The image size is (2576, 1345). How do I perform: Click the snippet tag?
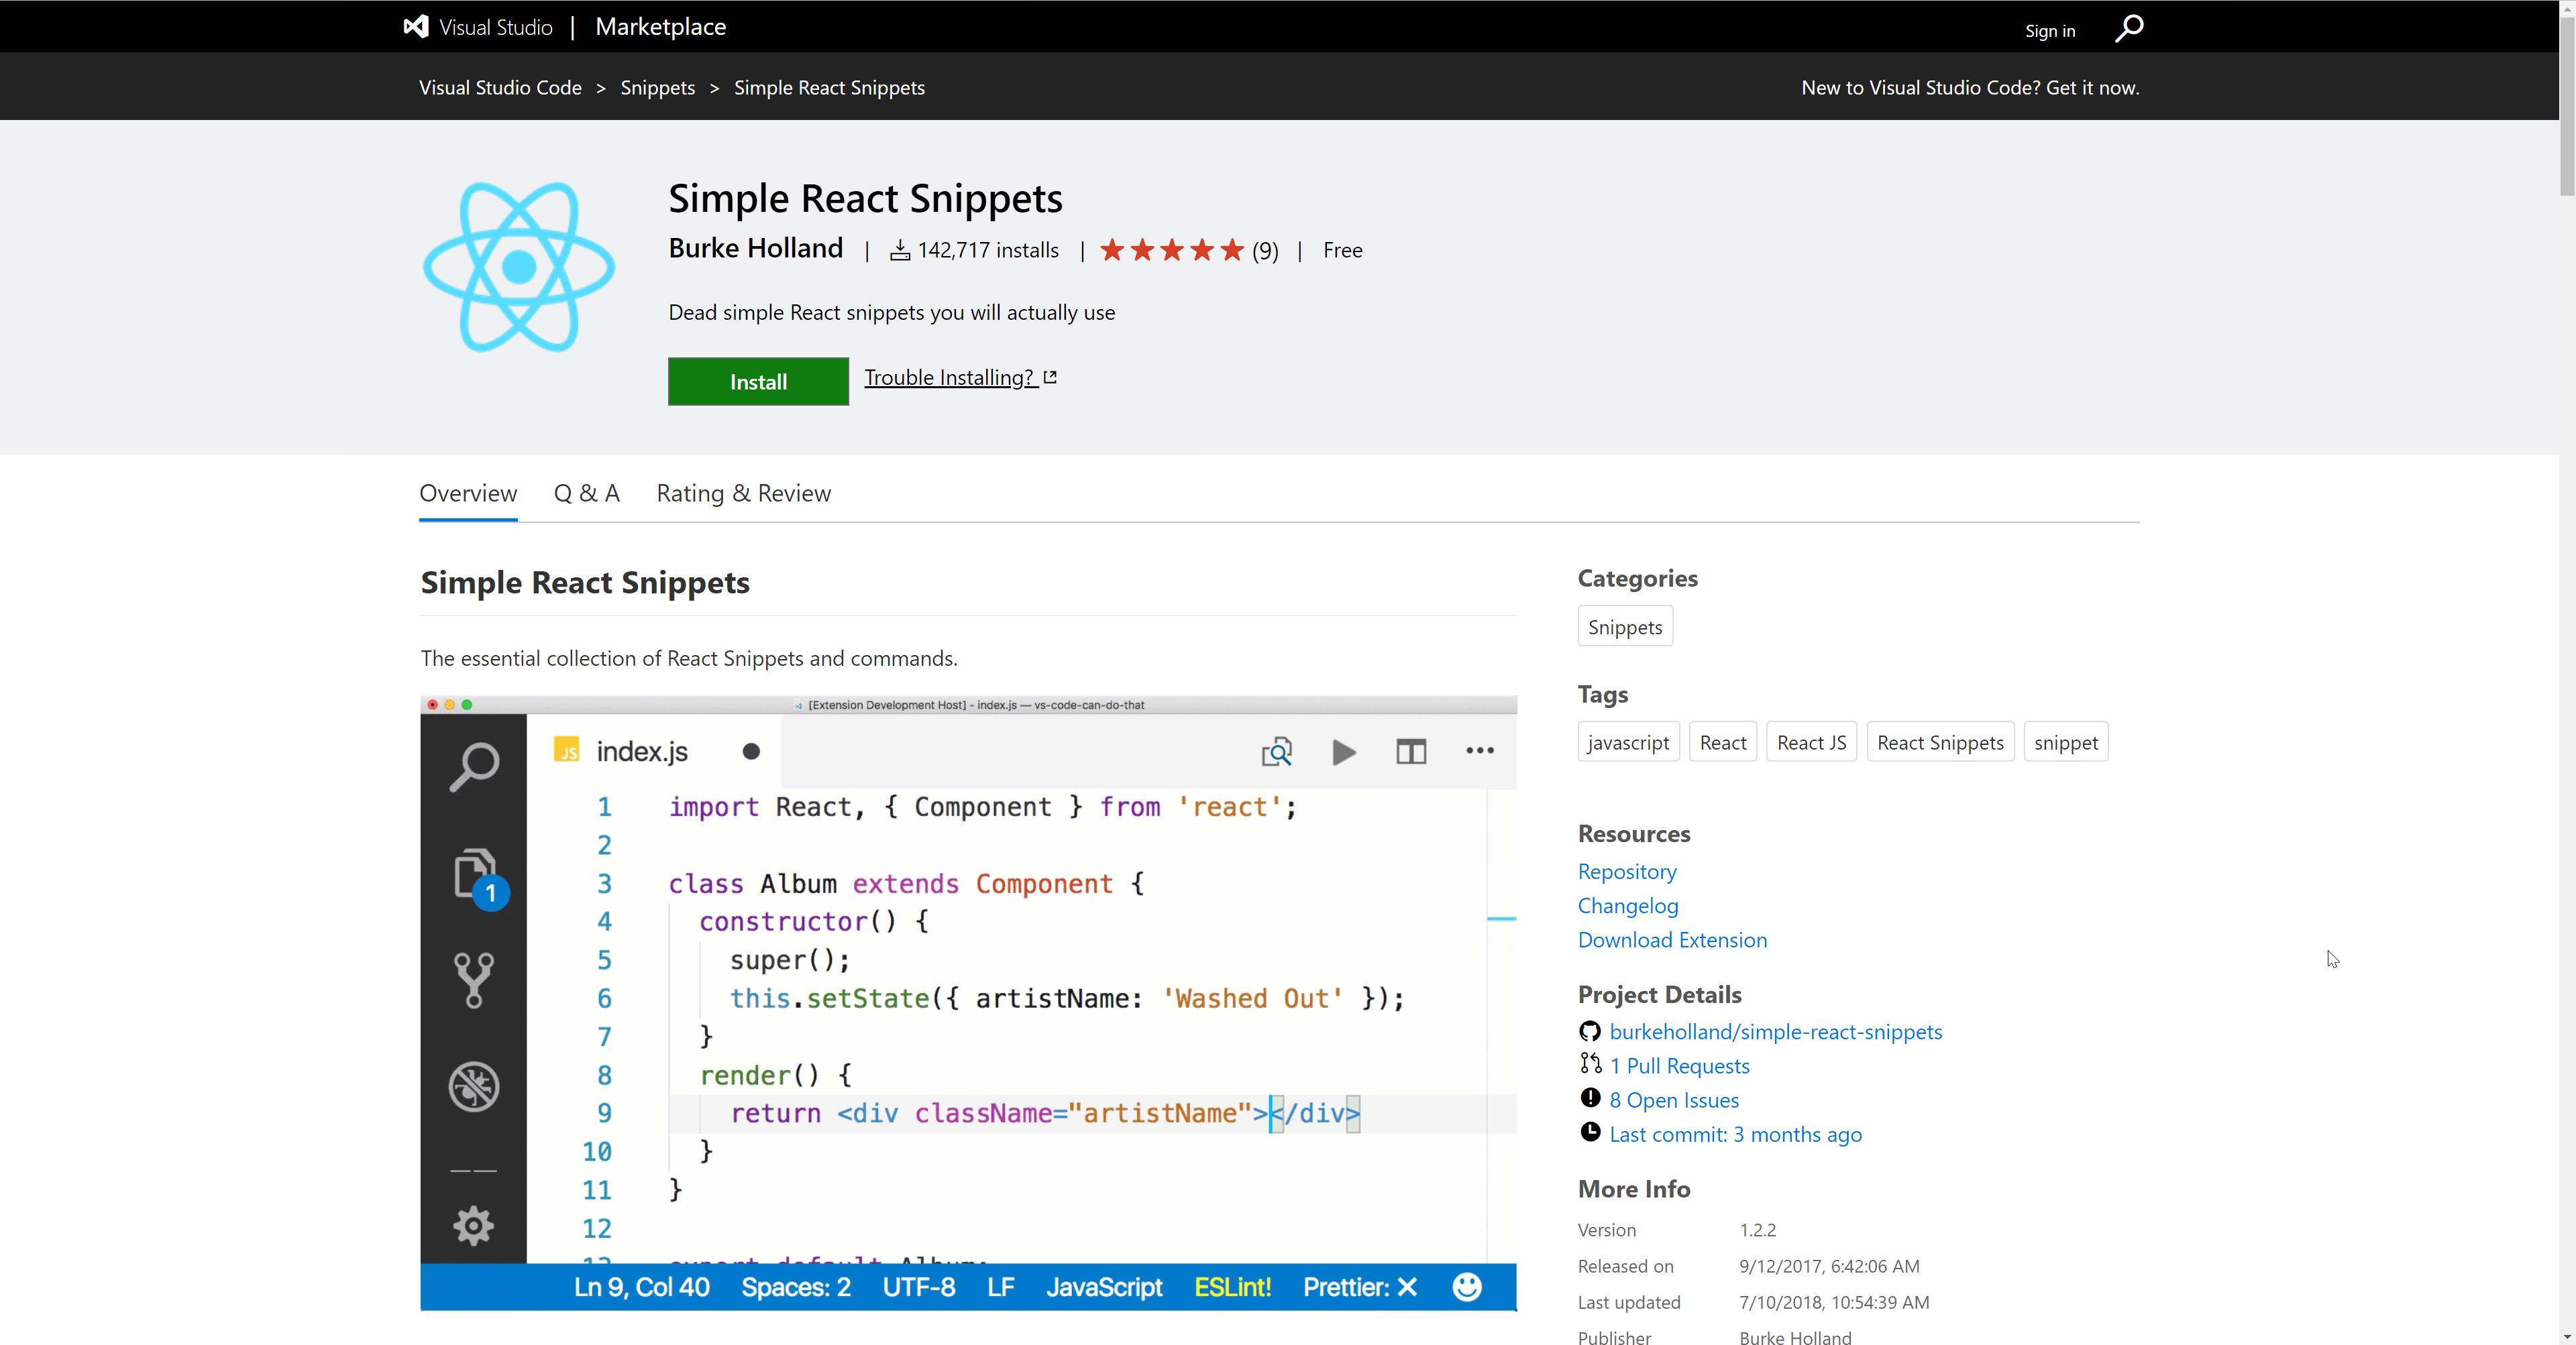(2065, 742)
